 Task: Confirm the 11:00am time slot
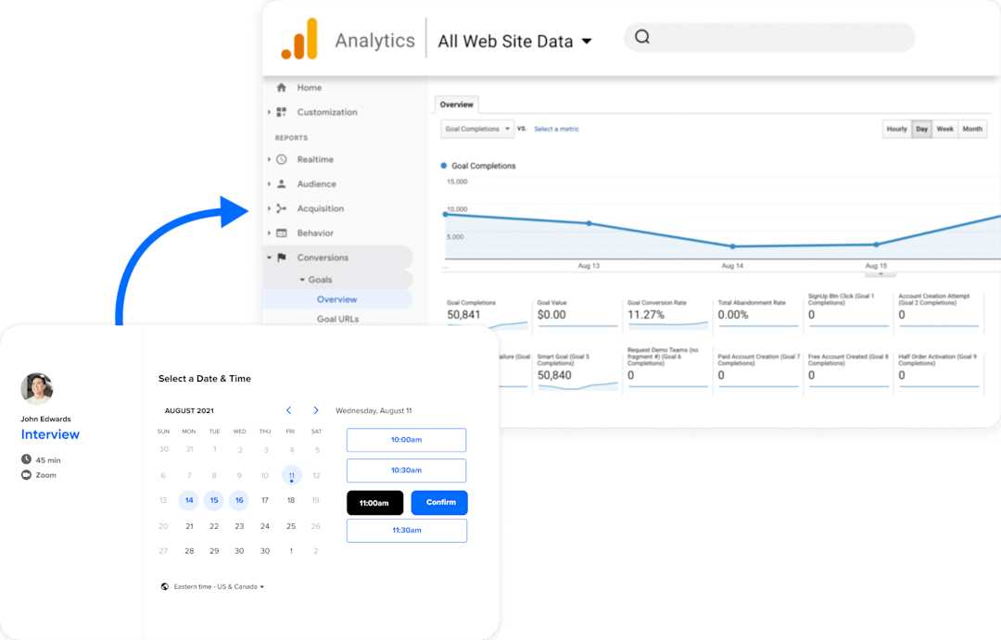tap(439, 502)
